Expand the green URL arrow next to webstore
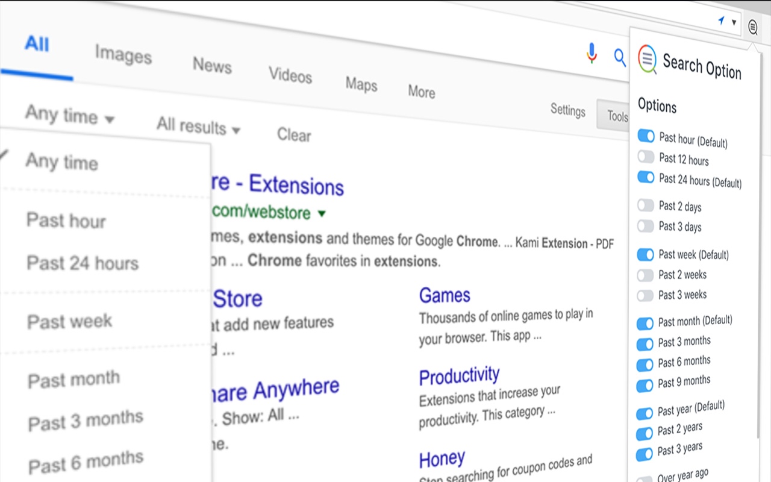771x482 pixels. click(322, 213)
